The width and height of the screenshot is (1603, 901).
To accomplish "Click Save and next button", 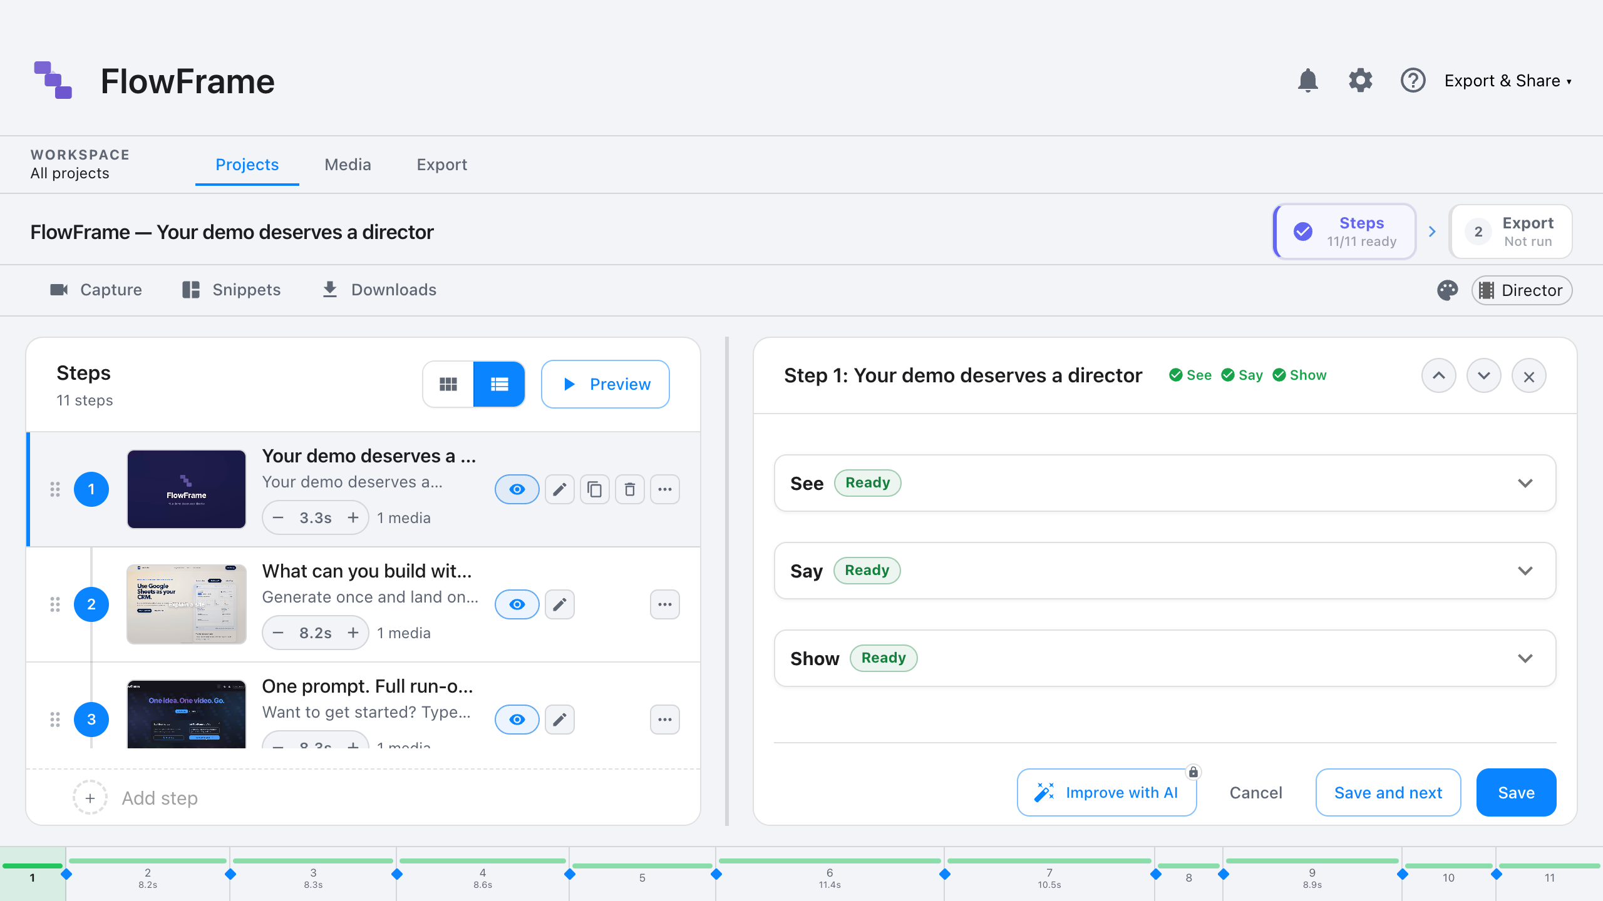I will [x=1388, y=793].
